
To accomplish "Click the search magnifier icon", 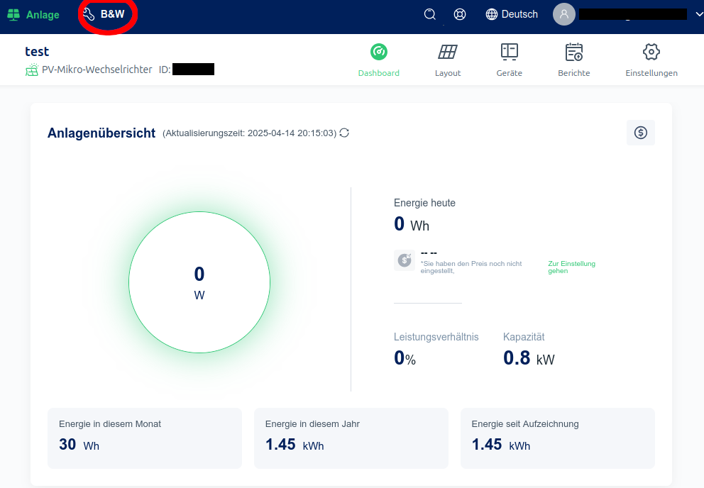I will tap(429, 14).
